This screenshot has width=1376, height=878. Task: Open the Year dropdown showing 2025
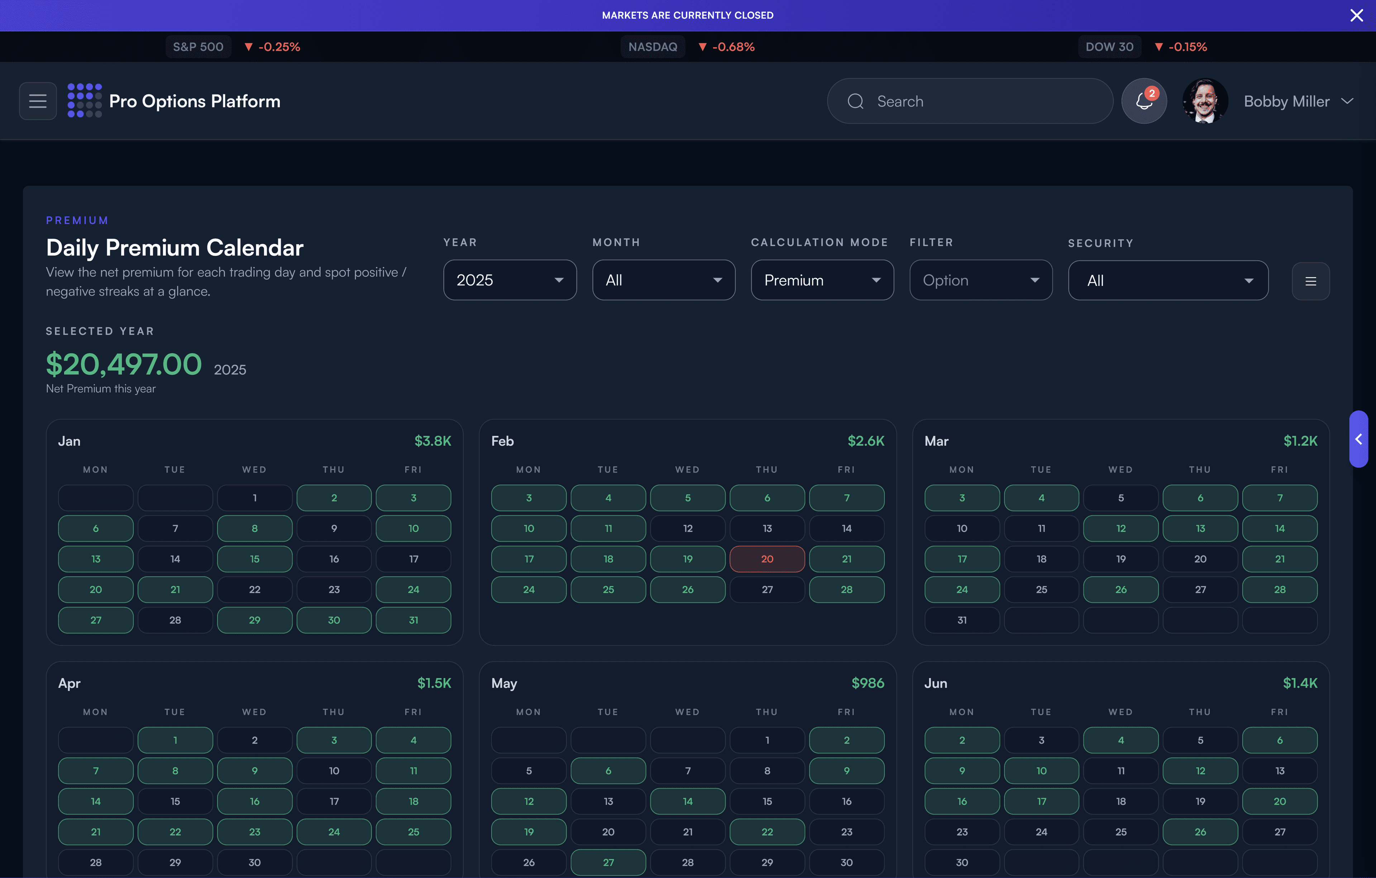coord(509,280)
